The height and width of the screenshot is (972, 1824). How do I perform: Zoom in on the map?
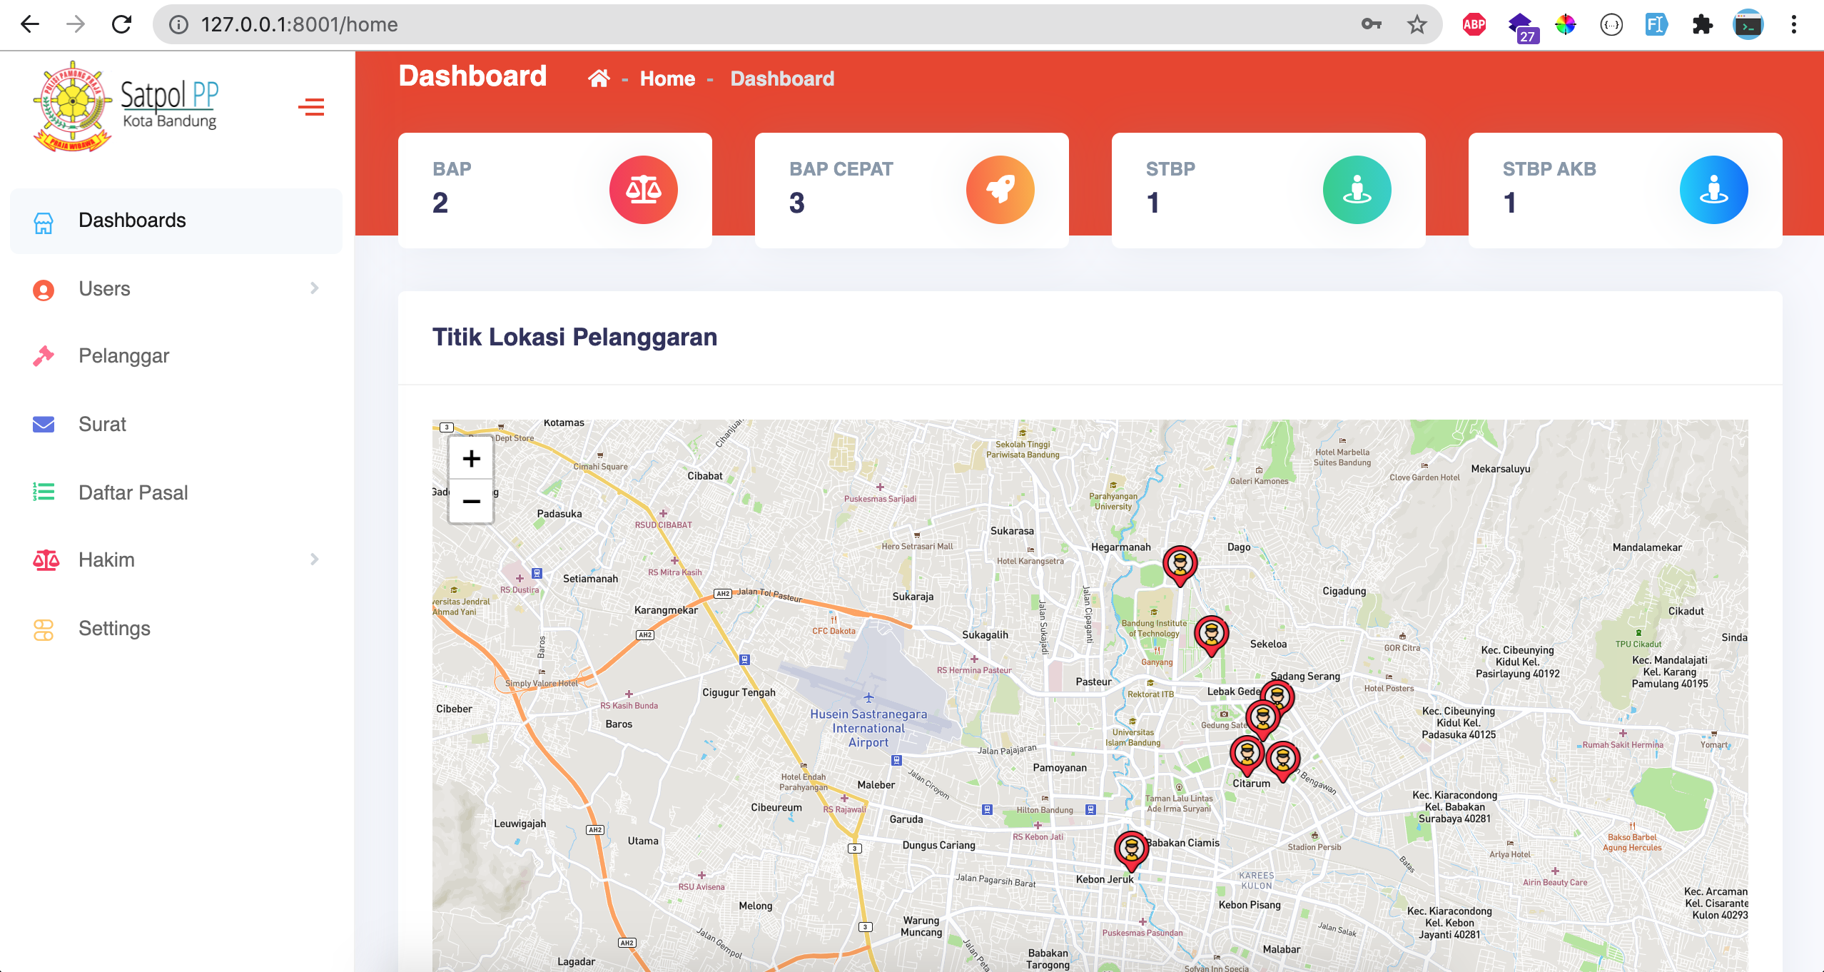(471, 458)
